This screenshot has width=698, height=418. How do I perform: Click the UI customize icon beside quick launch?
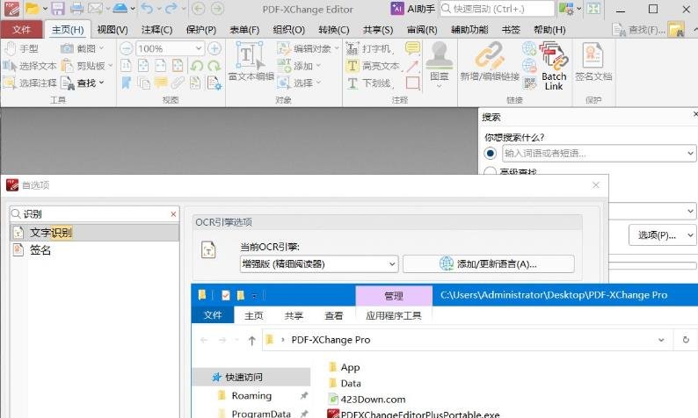567,9
